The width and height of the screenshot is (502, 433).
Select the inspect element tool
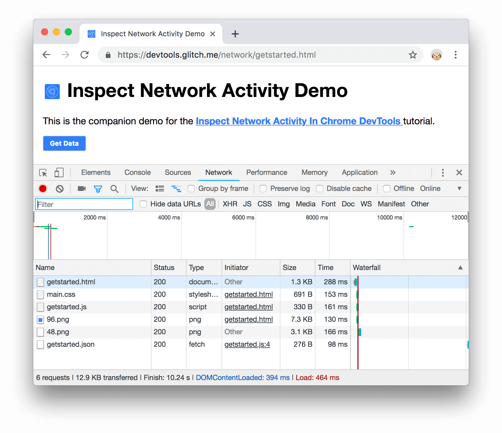click(43, 172)
